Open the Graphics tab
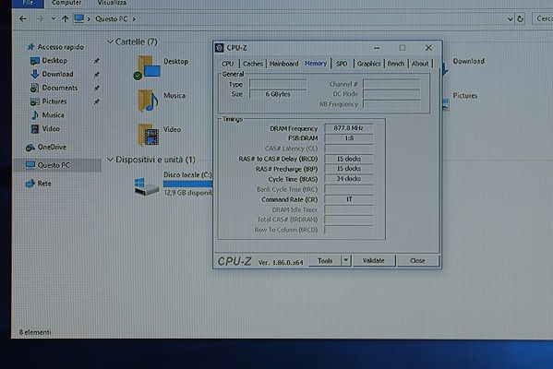The height and width of the screenshot is (369, 553). 368,64
